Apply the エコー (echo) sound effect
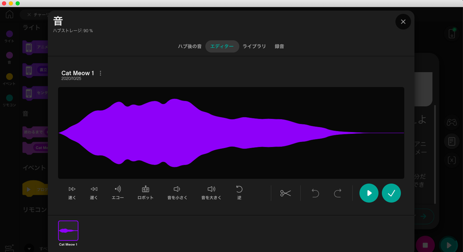 pos(117,192)
